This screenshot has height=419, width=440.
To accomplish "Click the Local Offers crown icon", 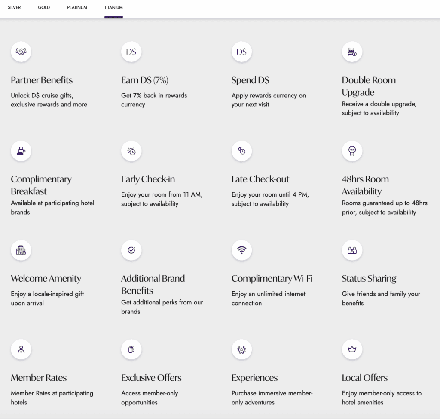I will click(x=352, y=349).
